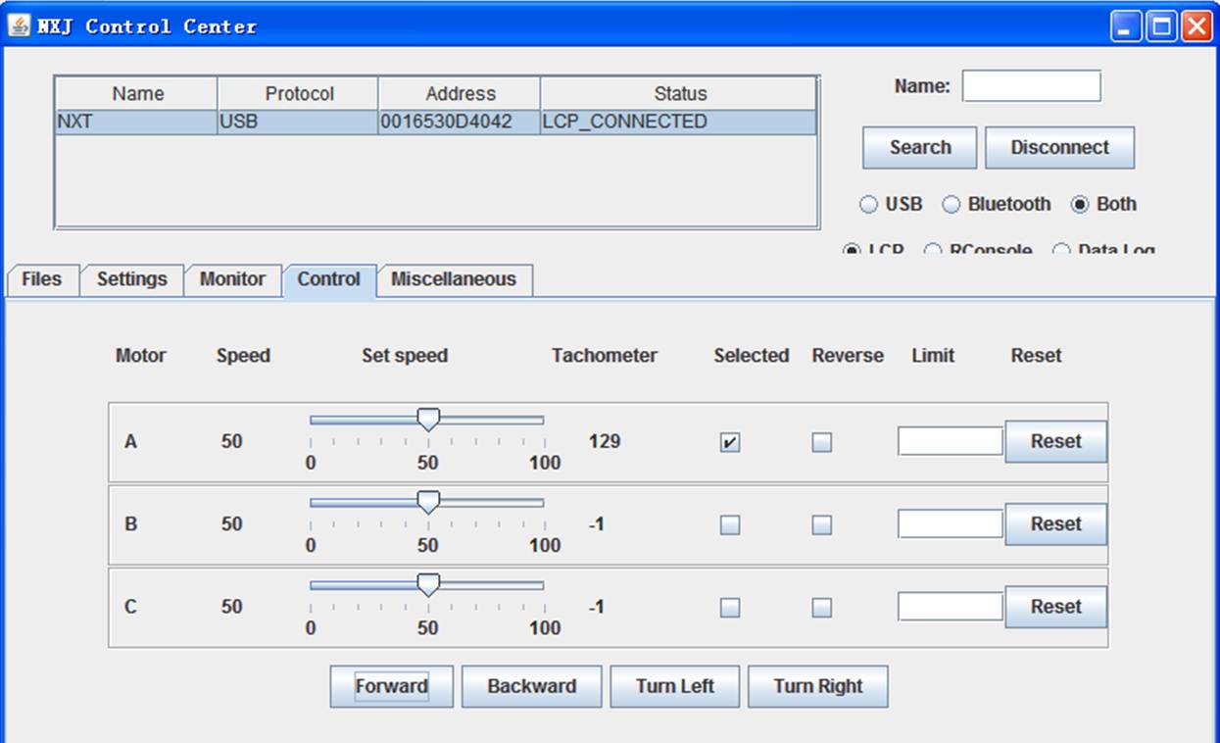Select the NXT device name cell

coord(137,122)
